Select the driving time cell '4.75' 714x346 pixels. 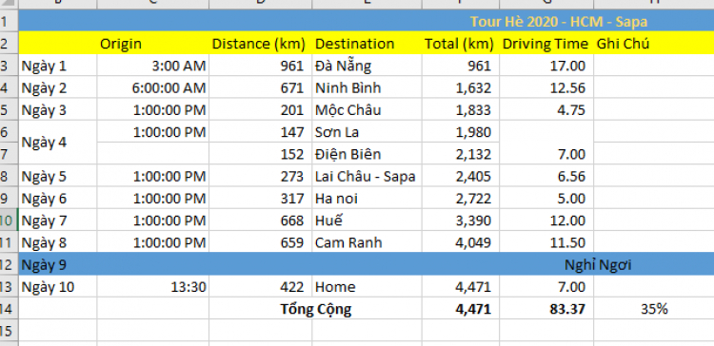click(x=546, y=110)
